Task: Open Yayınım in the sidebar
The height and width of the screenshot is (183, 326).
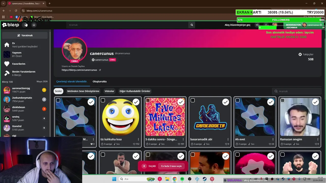Action: [x=25, y=54]
